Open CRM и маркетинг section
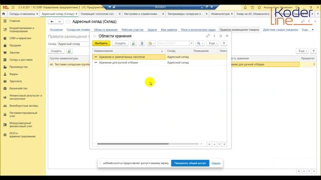 tap(20, 38)
